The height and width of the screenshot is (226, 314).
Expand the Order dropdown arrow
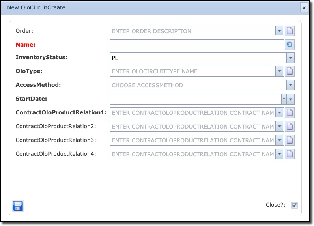[280, 31]
